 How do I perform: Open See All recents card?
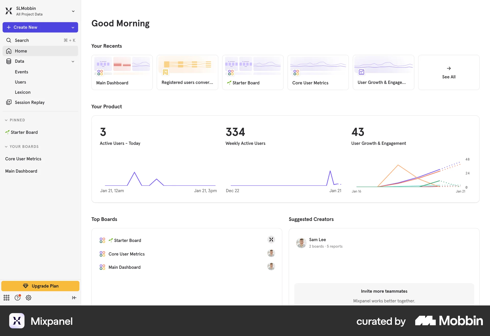coord(448,72)
